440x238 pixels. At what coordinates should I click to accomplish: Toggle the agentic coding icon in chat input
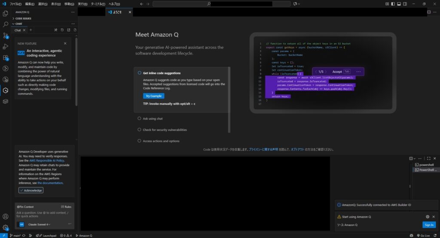coord(21,224)
